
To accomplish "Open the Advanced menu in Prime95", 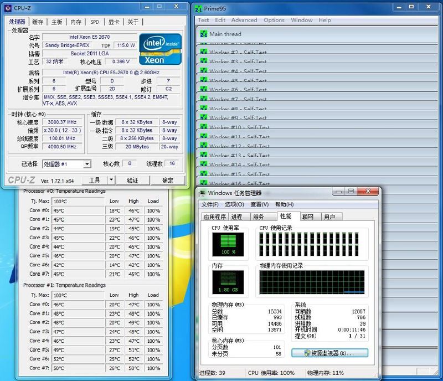I will click(244, 19).
